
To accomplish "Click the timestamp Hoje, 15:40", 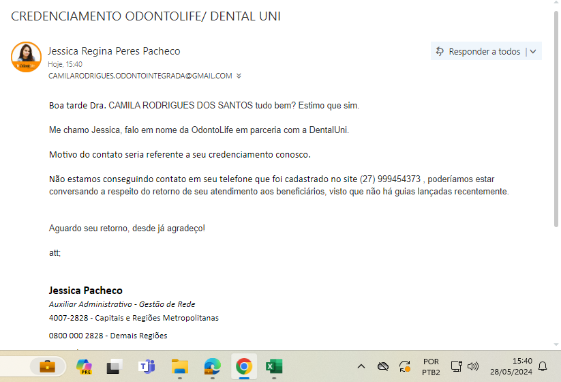I will [x=65, y=64].
